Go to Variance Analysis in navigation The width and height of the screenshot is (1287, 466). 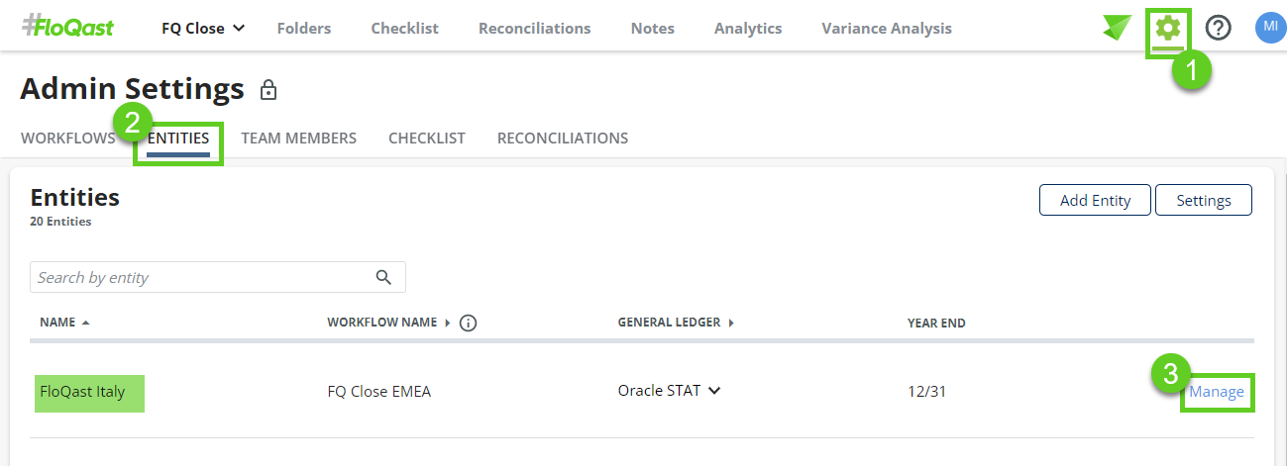point(886,29)
